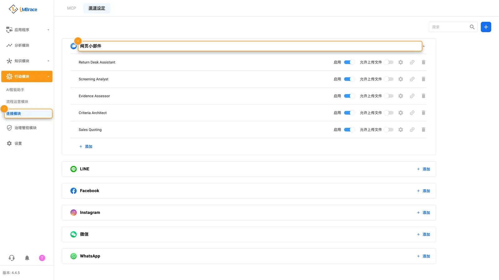The width and height of the screenshot is (499, 280).
Task: Open settings gear for Return Desk Assistant
Action: pos(401,62)
